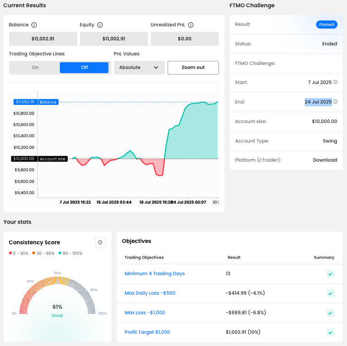Click the Max Daily Loss summary checkbox
Image resolution: width=347 pixels, height=346 pixels.
pyautogui.click(x=331, y=293)
